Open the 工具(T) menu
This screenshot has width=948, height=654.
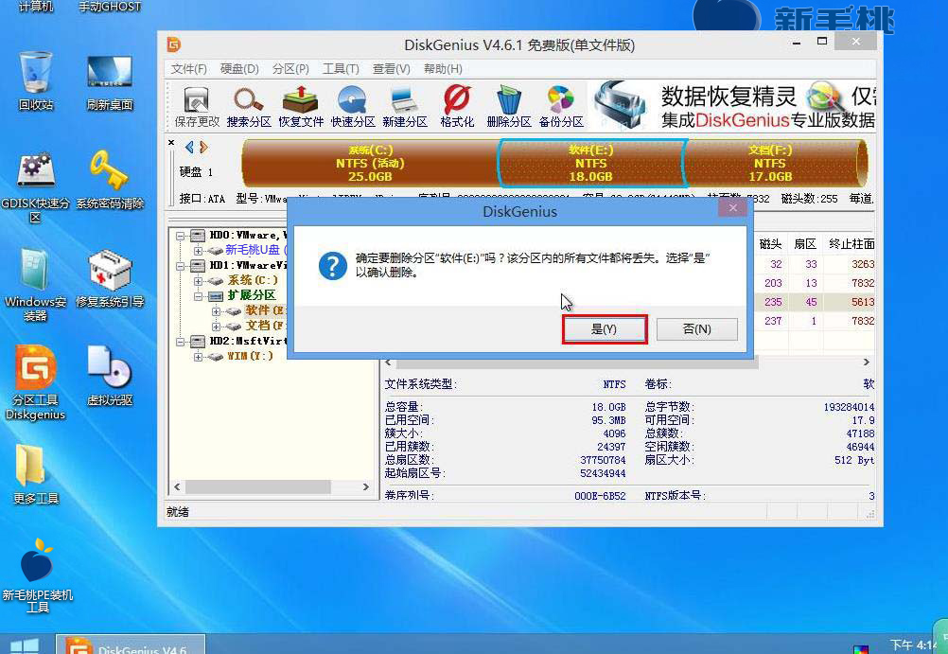tap(341, 69)
